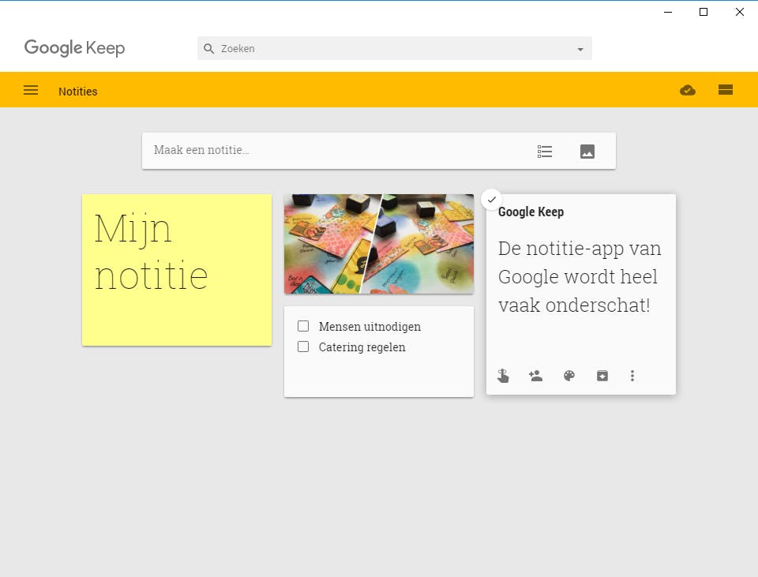Click the Google Keep note title

click(x=531, y=212)
